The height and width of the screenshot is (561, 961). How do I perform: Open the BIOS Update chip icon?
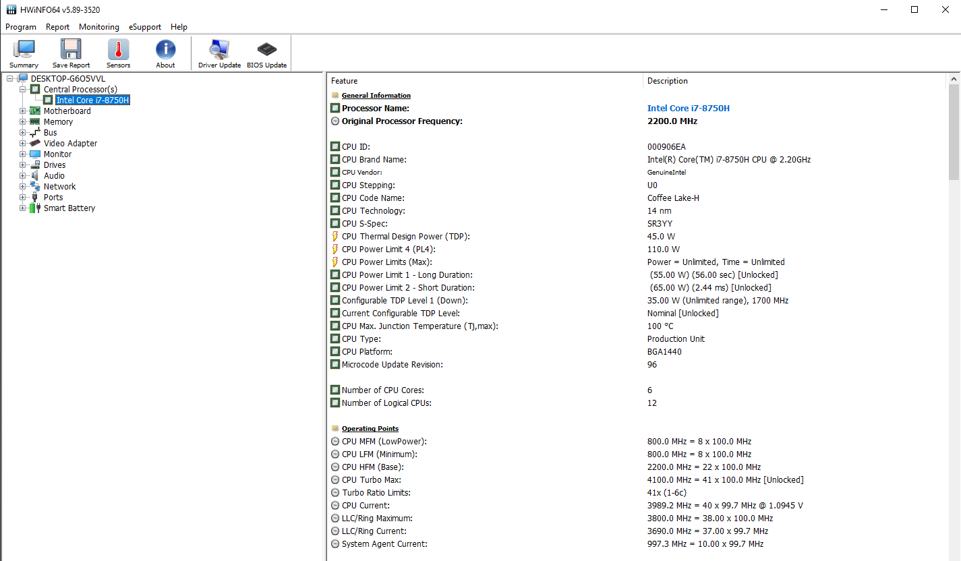point(266,49)
